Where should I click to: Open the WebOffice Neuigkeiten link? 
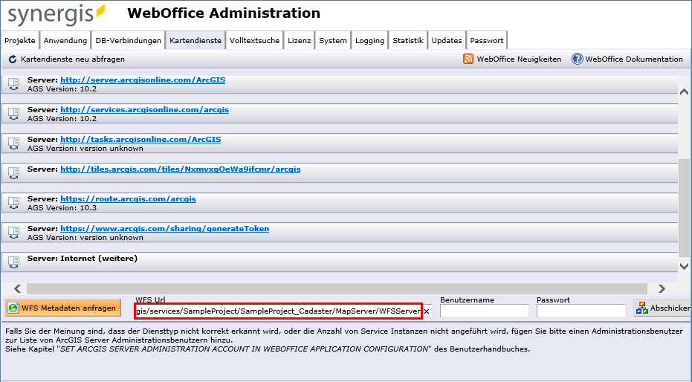click(x=519, y=59)
